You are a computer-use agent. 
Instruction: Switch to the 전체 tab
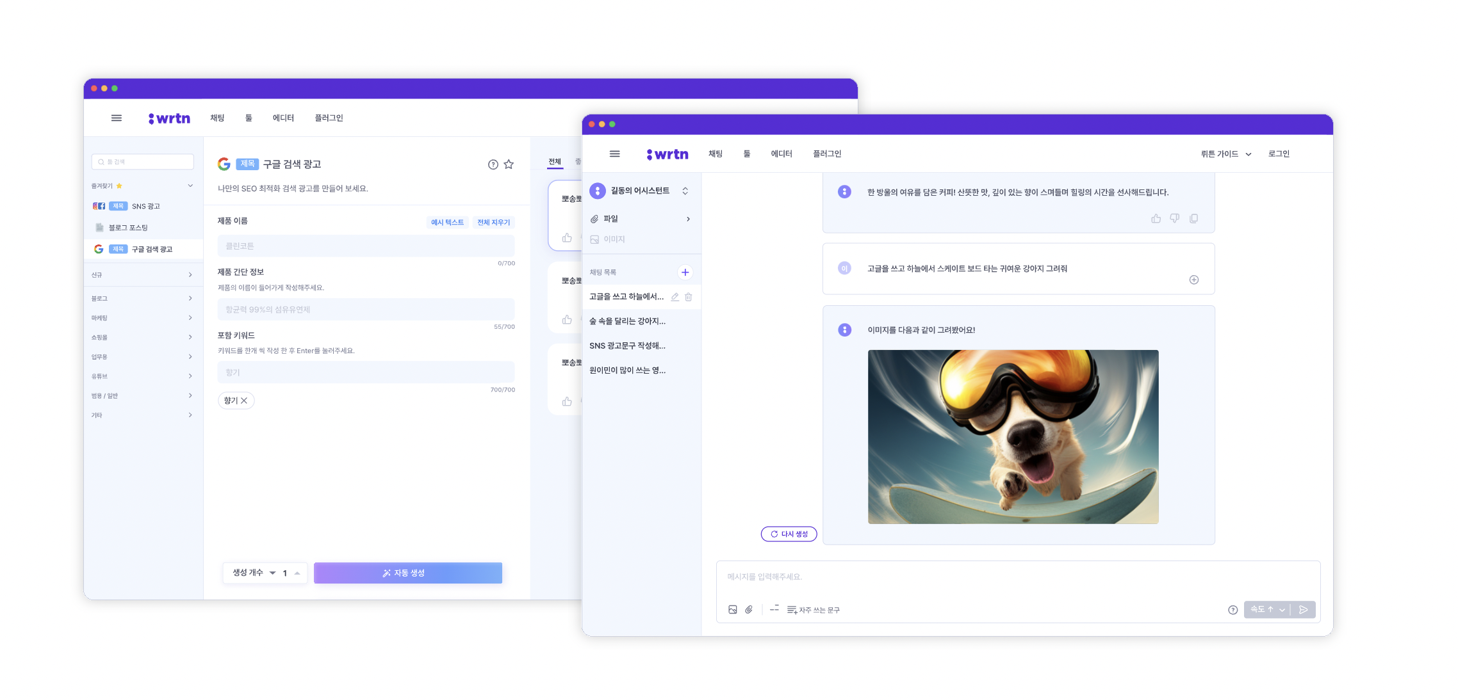pos(555,162)
